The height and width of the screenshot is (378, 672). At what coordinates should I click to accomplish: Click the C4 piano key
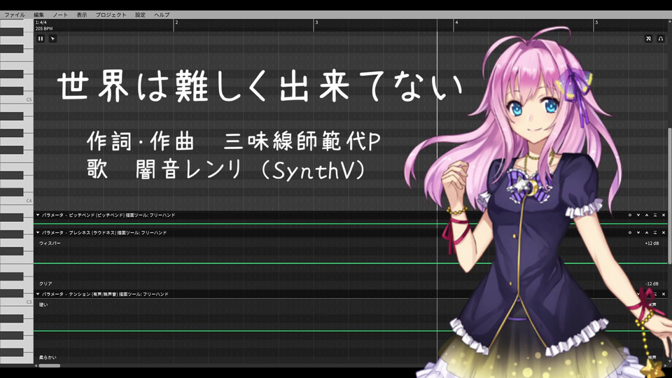(x=16, y=201)
